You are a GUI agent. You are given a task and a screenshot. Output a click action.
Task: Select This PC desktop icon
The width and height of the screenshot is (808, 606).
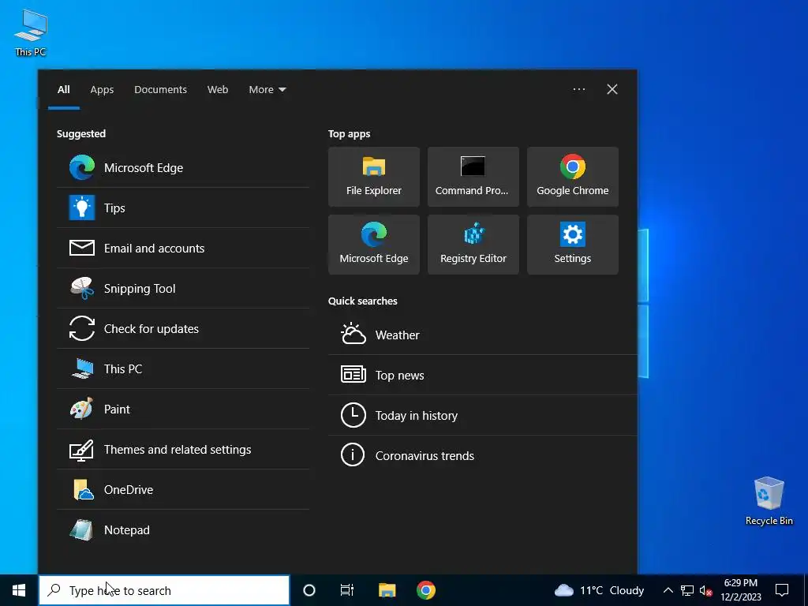pyautogui.click(x=31, y=32)
